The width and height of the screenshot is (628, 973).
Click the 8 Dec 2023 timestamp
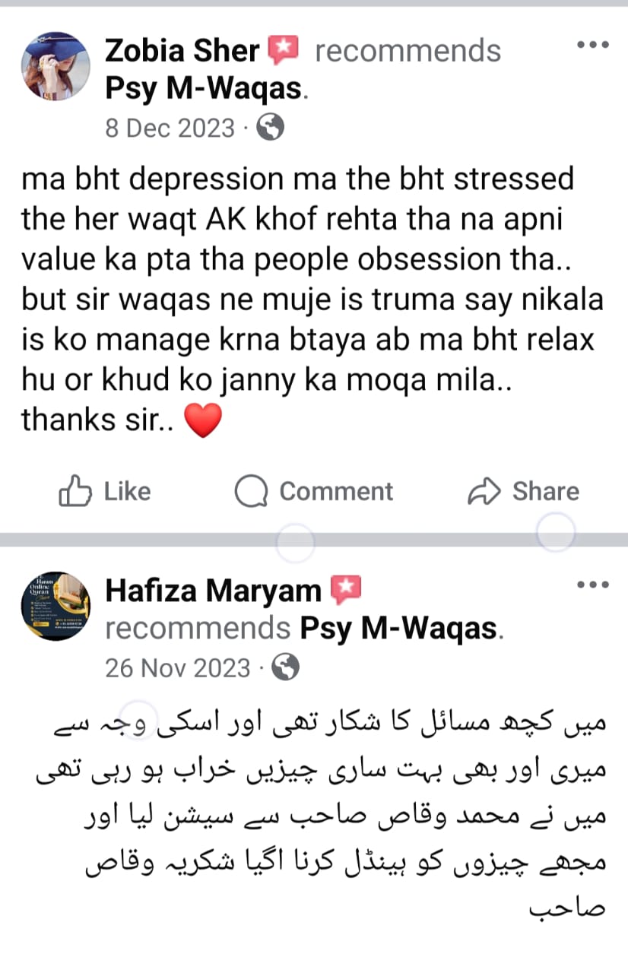click(170, 128)
